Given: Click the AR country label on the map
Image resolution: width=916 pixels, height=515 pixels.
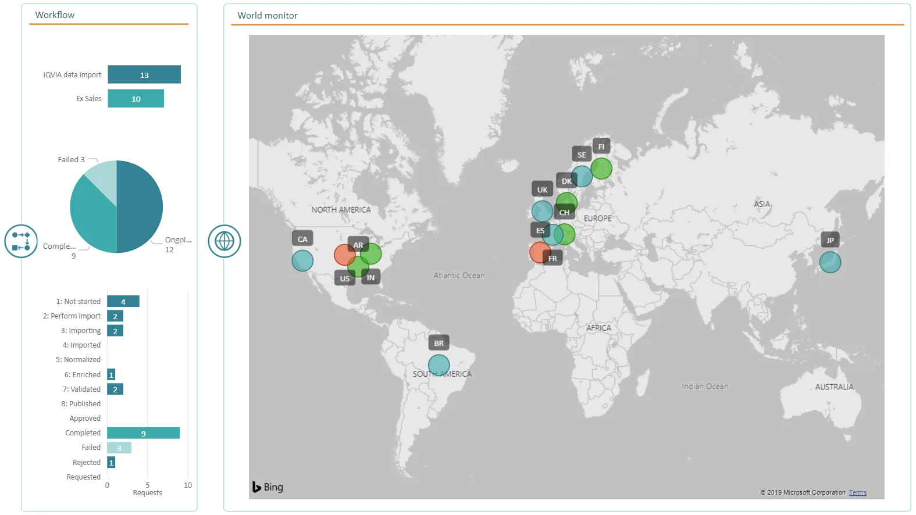Looking at the screenshot, I should (x=358, y=245).
